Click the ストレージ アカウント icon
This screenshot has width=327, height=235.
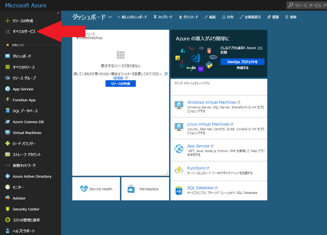[8, 154]
